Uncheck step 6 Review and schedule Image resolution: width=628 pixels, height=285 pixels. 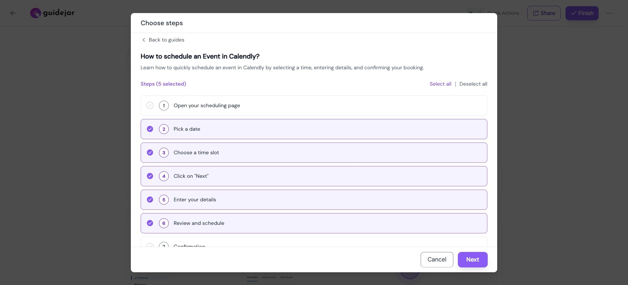point(150,223)
